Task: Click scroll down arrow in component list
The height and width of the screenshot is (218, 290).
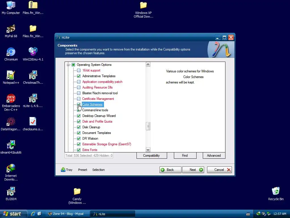Action: [x=148, y=150]
